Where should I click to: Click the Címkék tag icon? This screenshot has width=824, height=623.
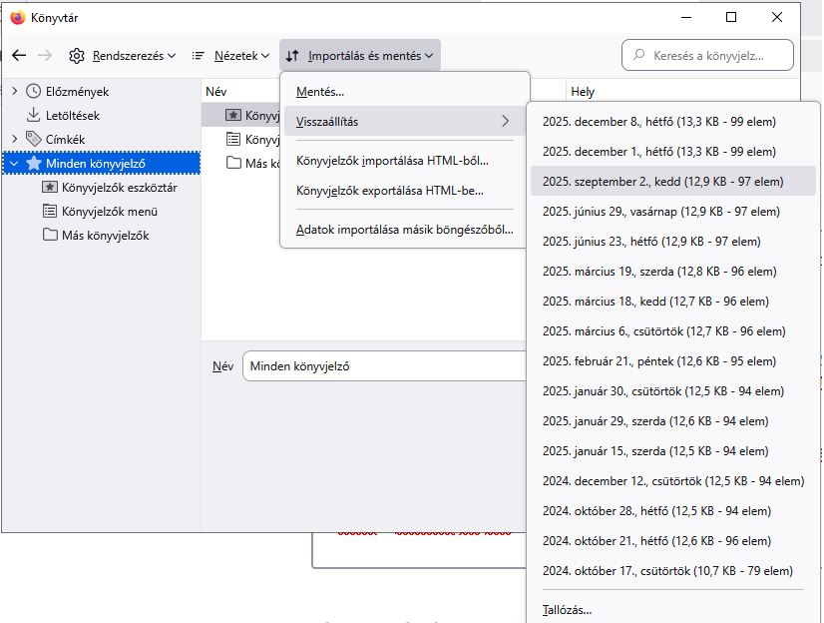tap(34, 140)
